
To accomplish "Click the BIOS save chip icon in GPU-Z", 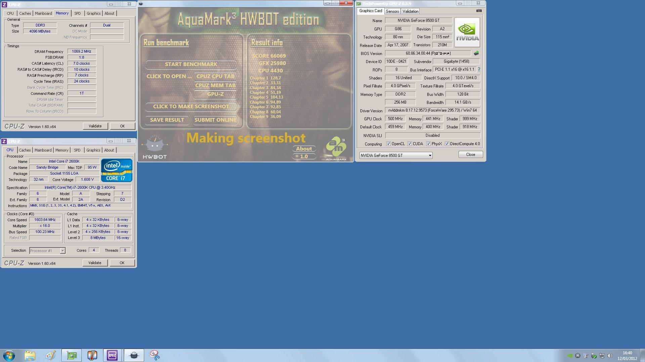I will tap(476, 53).
